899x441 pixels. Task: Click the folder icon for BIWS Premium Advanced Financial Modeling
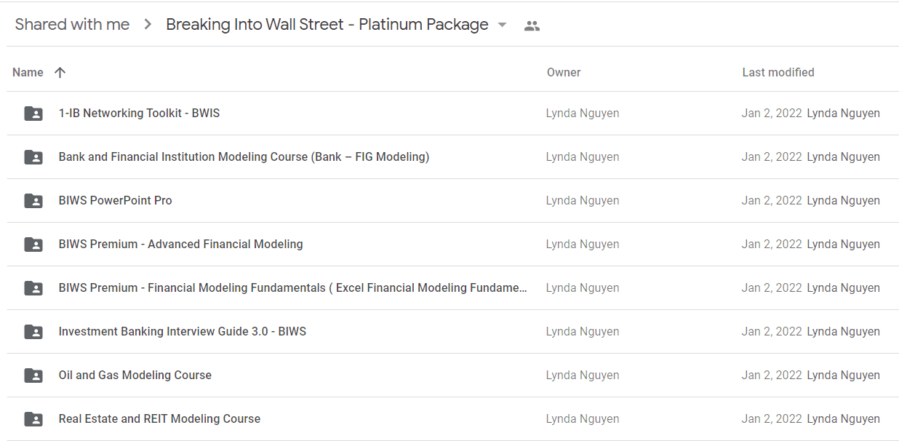click(x=33, y=245)
